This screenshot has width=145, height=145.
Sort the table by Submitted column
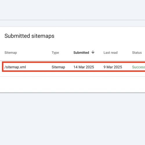coord(81,52)
